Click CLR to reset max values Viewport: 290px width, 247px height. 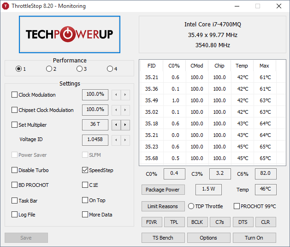click(266, 222)
